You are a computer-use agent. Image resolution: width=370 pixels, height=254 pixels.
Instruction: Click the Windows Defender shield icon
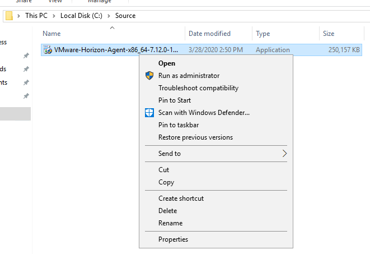click(x=149, y=113)
